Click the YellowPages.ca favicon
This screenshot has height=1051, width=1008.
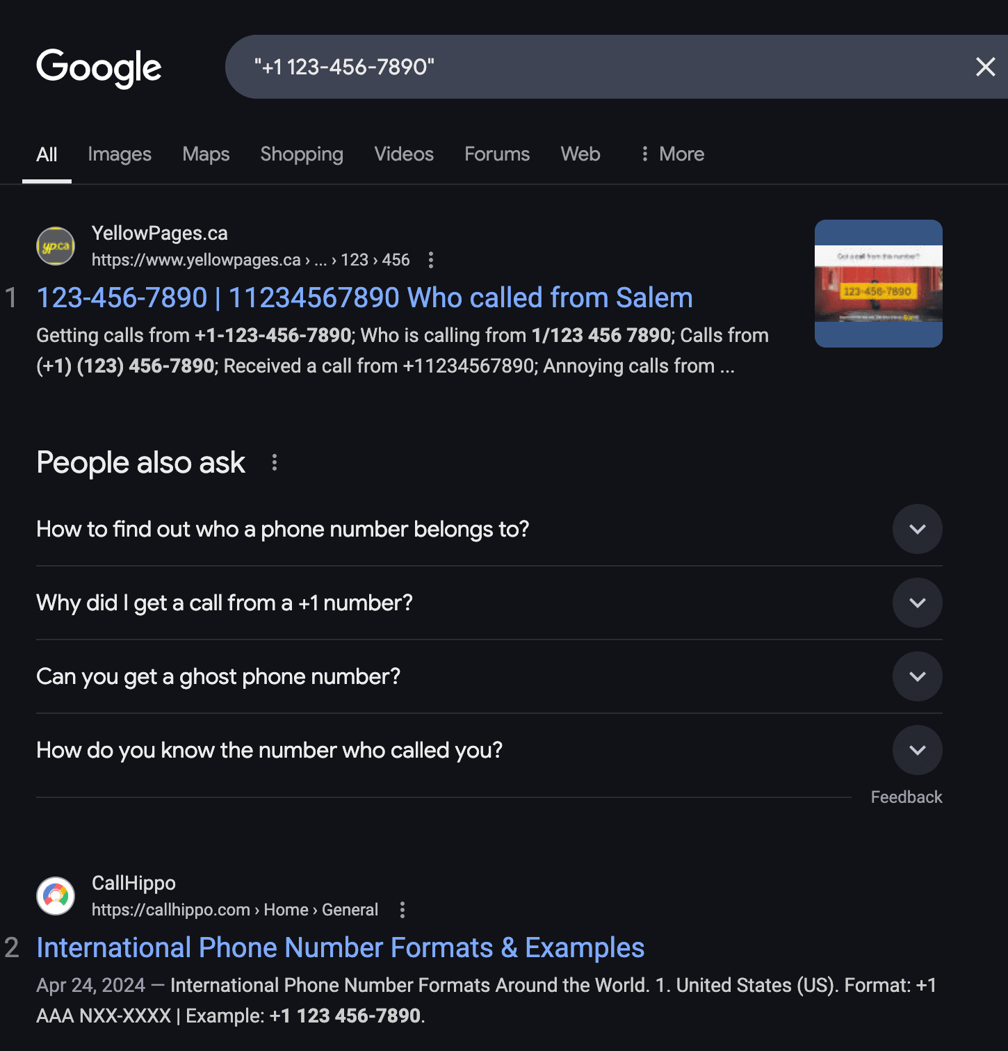56,246
